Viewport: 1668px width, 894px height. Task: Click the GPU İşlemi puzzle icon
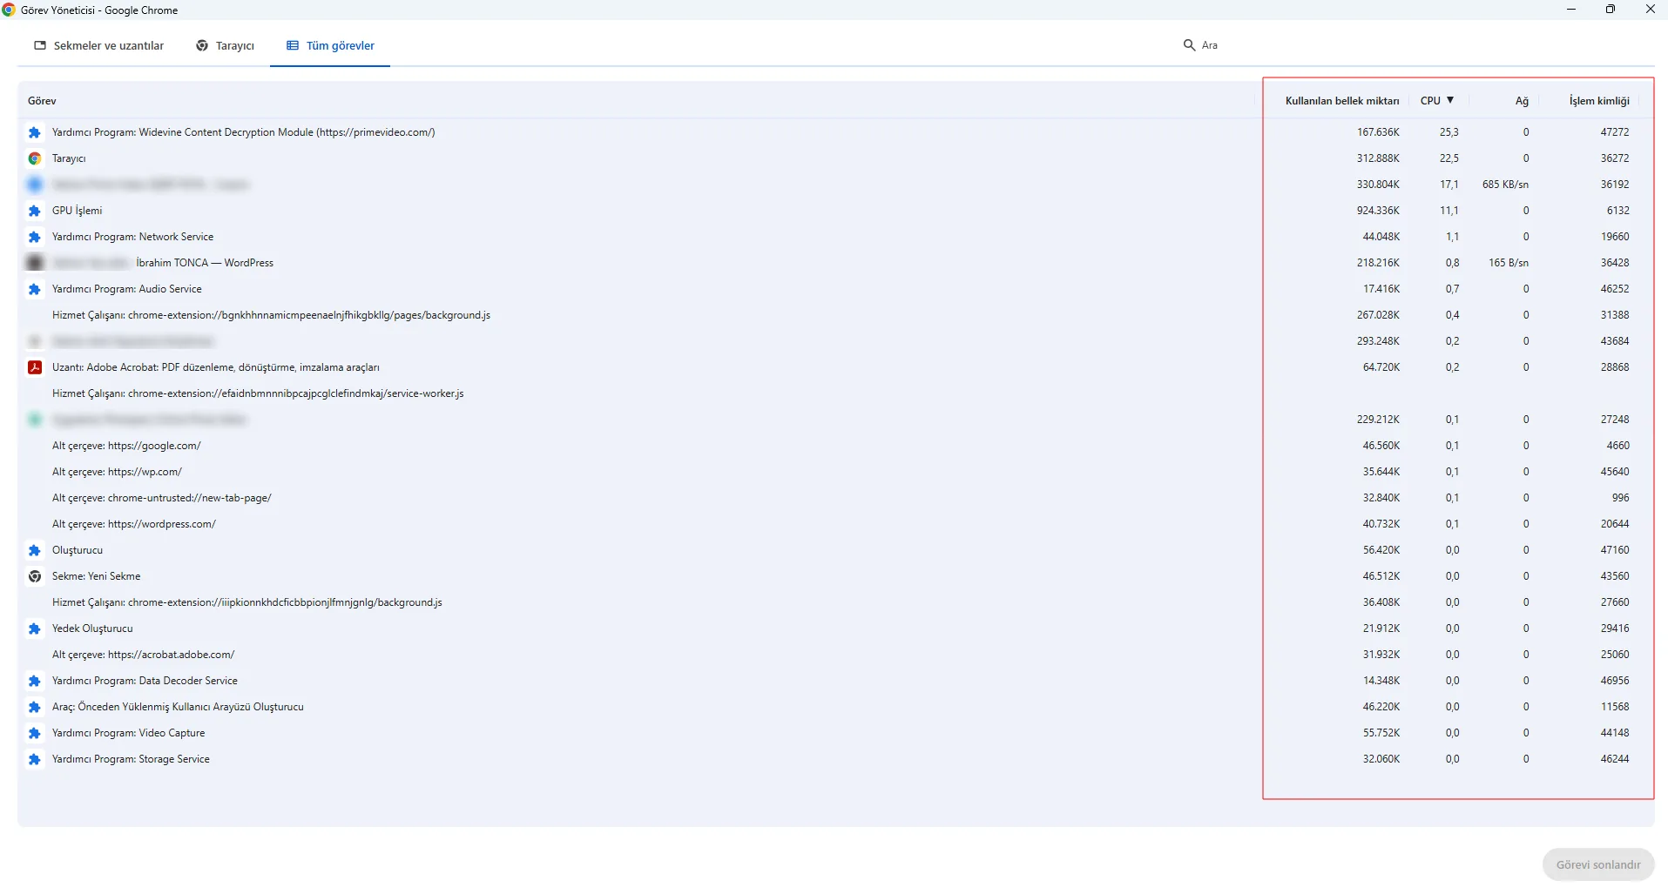pos(35,211)
